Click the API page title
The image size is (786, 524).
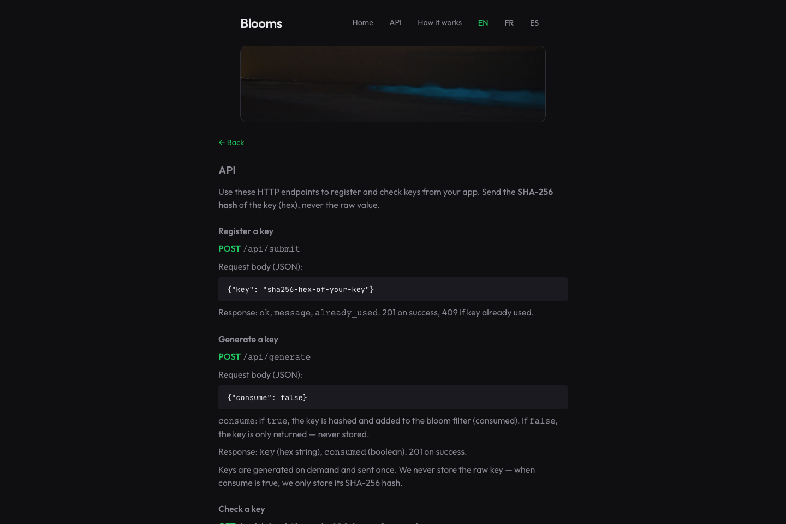(x=227, y=170)
